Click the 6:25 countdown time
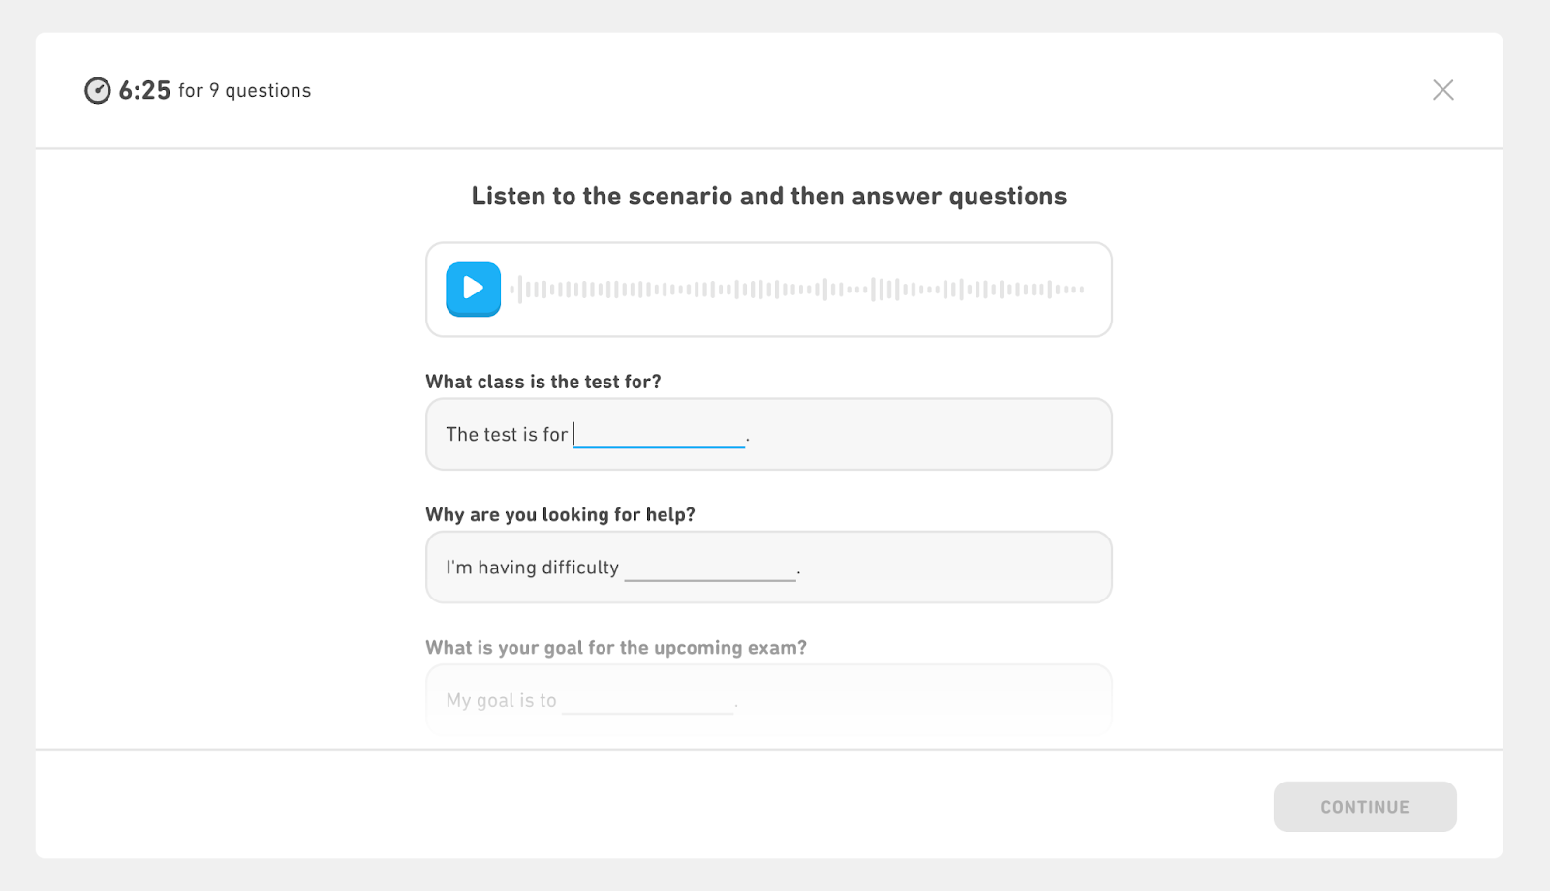1550x891 pixels. coord(144,91)
